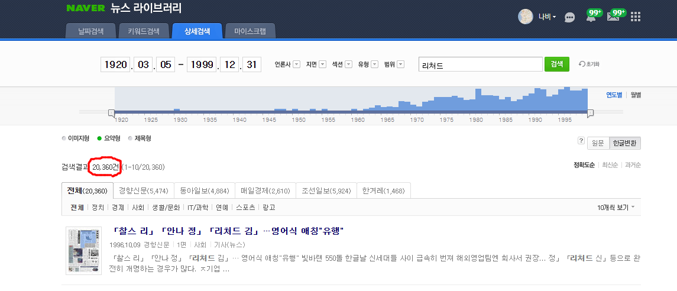Screen dimensions: 677x291
Task: Click the start day field 05
Action: (x=166, y=64)
